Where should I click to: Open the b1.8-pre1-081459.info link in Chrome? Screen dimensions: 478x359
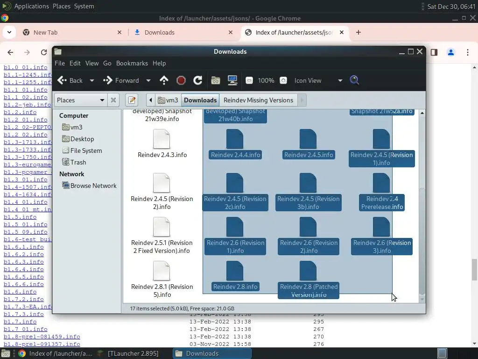[x=42, y=337]
